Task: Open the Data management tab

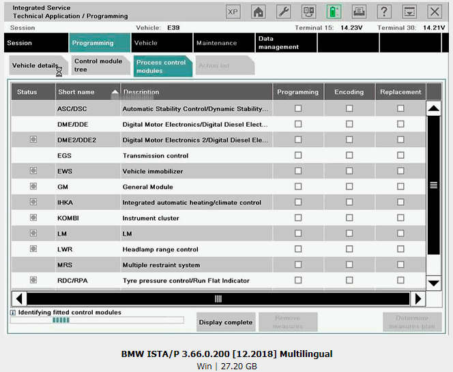Action: click(286, 43)
